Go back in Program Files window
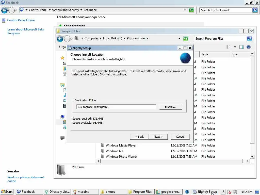Screen dimensions: 260x195 click(x=60, y=39)
